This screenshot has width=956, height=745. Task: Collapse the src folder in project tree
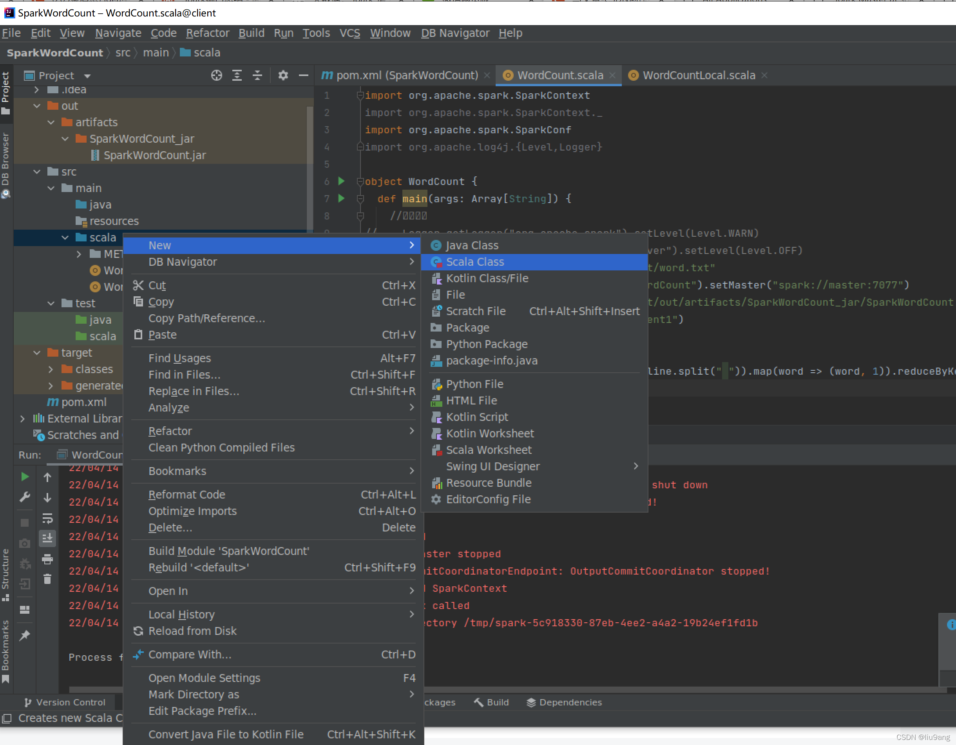tap(37, 172)
